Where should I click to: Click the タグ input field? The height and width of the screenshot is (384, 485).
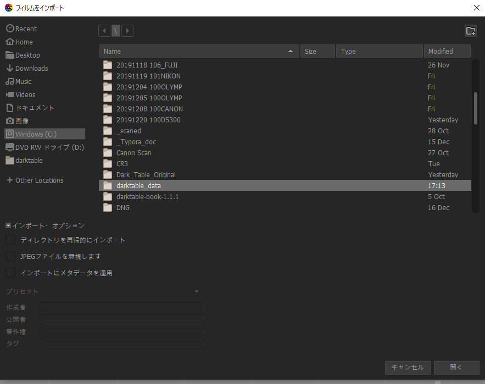pos(122,343)
